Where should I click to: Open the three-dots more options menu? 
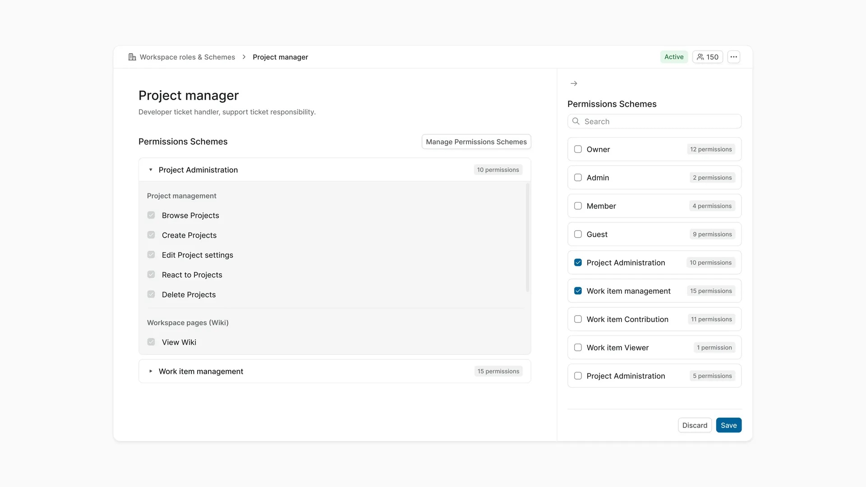734,57
